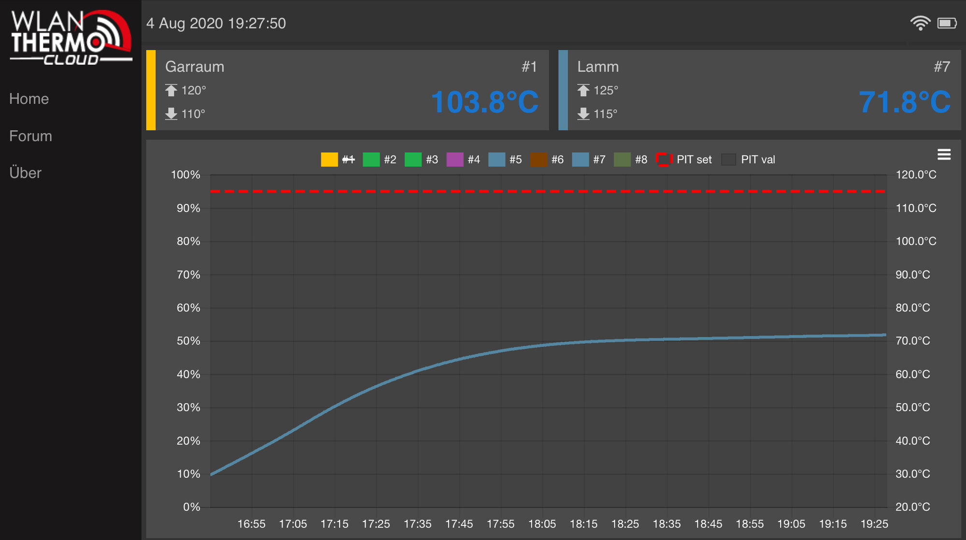Open the Garraum channel #1 card
This screenshot has width=966, height=540.
(348, 90)
